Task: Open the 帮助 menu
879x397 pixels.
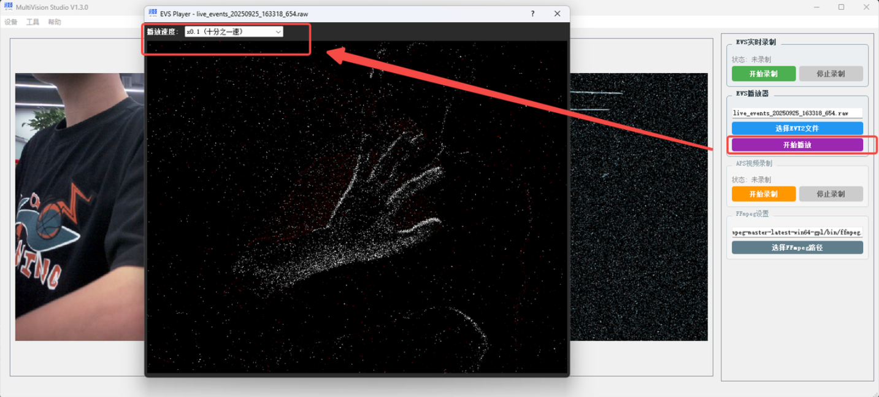Action: click(55, 22)
